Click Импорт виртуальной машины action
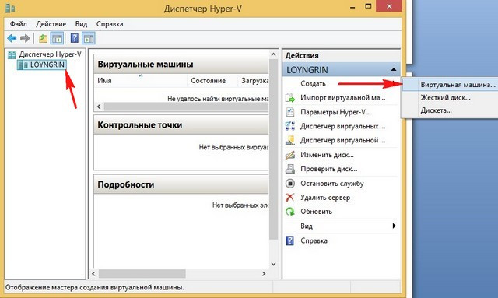Screen dimensions: 498x298 tap(342, 98)
